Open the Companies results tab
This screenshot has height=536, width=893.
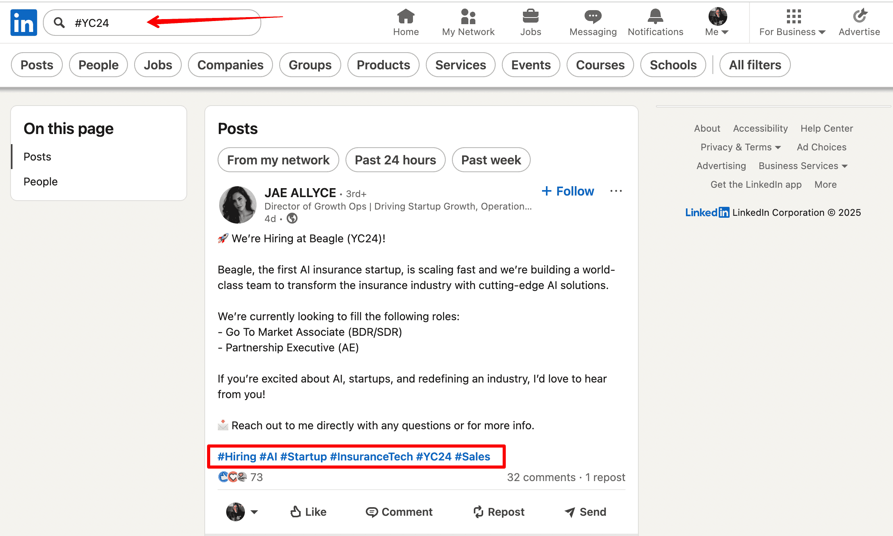click(x=230, y=65)
